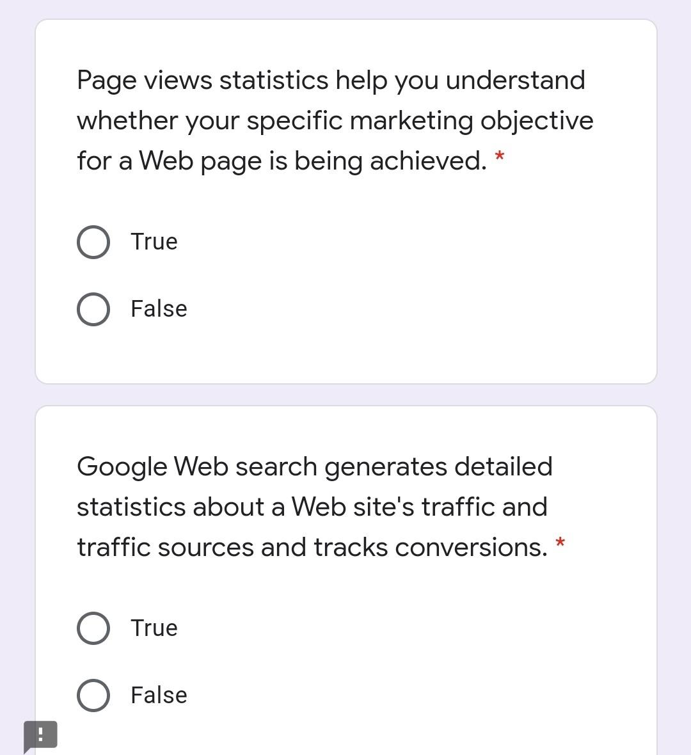Click the exclamation bubble at bottom left

(40, 736)
